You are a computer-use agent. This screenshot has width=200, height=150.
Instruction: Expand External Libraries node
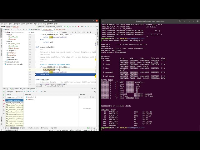[3, 62]
